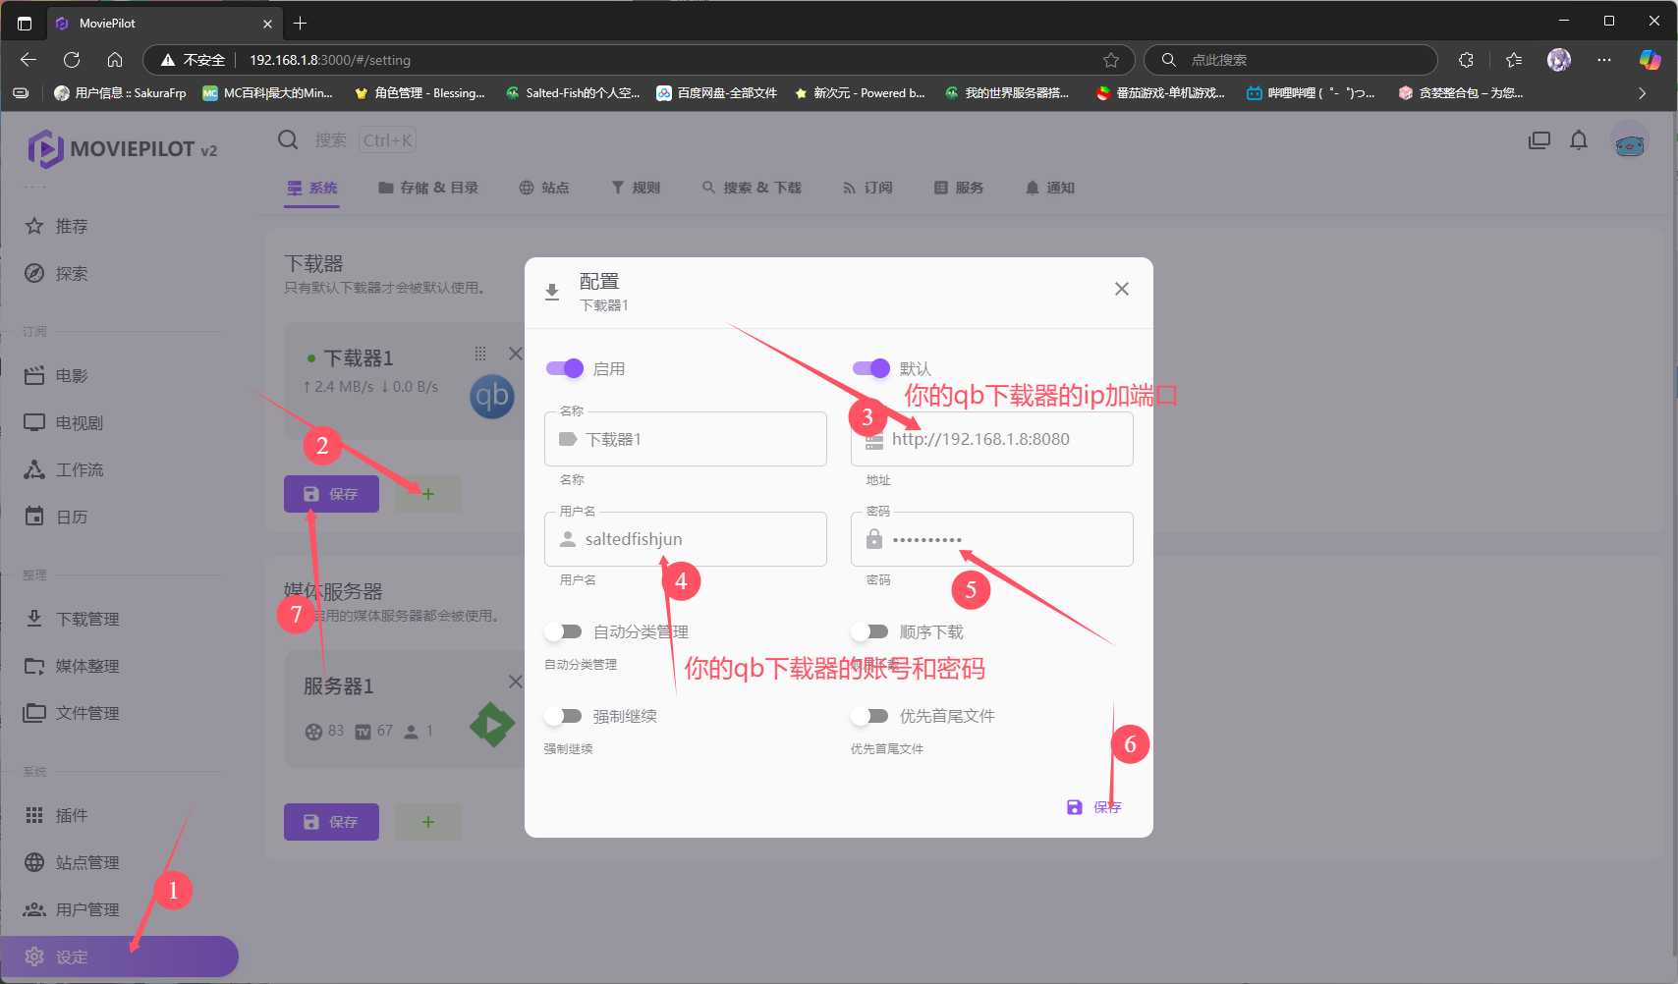Viewport: 1678px width, 984px height.
Task: Click the 用户名 input field
Action: tap(698, 539)
